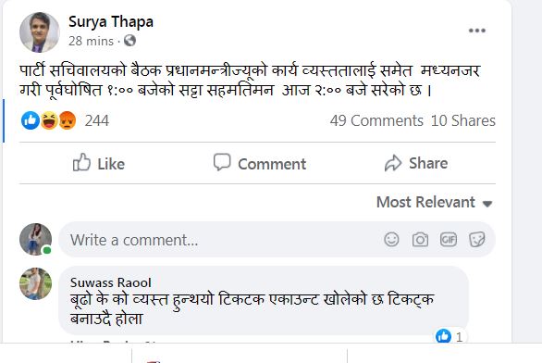Open the 10 Shares list
Screen dimensions: 542x363
tap(462, 120)
